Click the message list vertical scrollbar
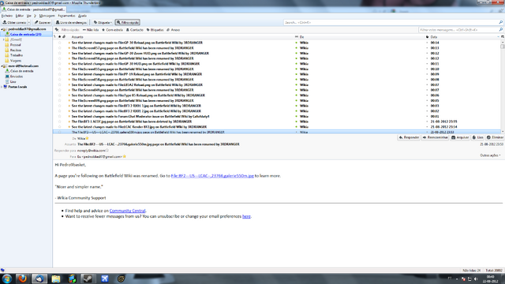Viewport: 505px width, 284px height. [x=503, y=86]
